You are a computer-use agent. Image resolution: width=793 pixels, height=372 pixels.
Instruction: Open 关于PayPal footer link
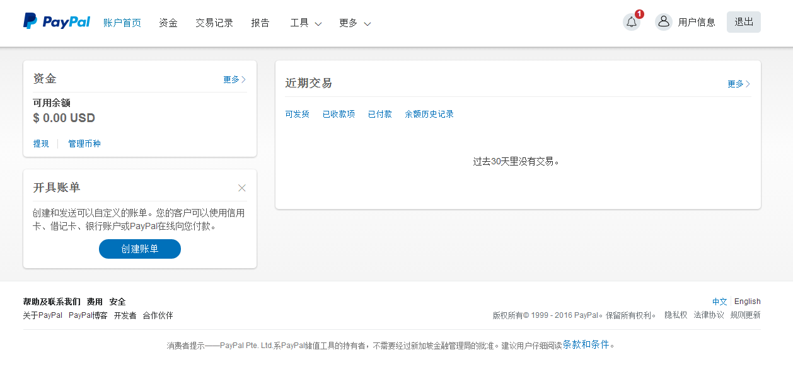[43, 315]
